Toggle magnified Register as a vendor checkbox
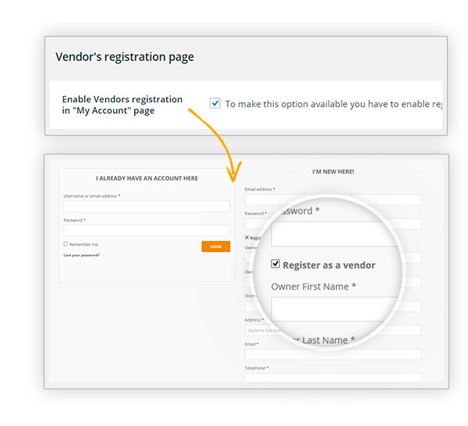The height and width of the screenshot is (426, 468). click(x=275, y=264)
